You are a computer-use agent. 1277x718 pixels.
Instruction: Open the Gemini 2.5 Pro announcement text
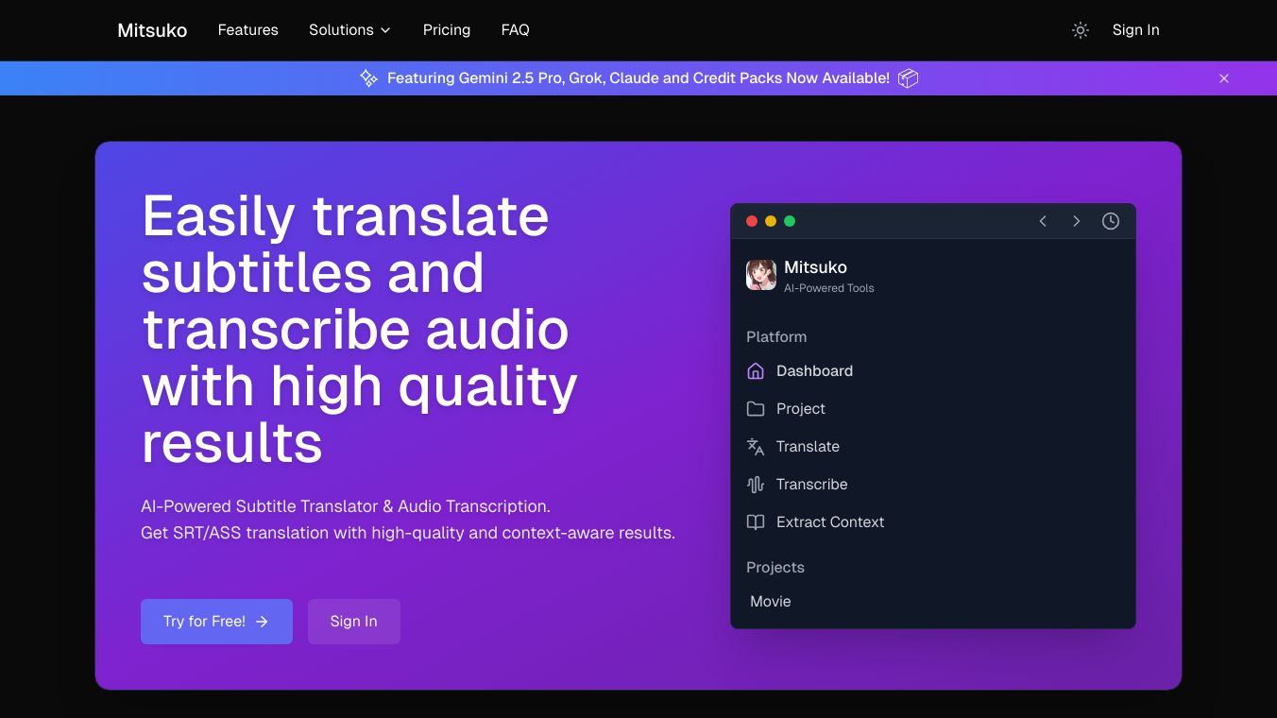(638, 78)
